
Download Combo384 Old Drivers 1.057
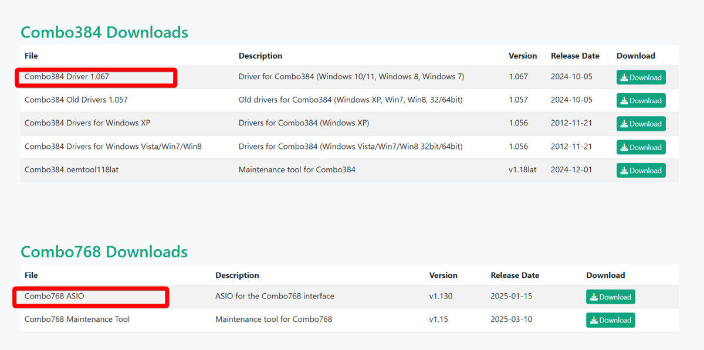pyautogui.click(x=641, y=101)
